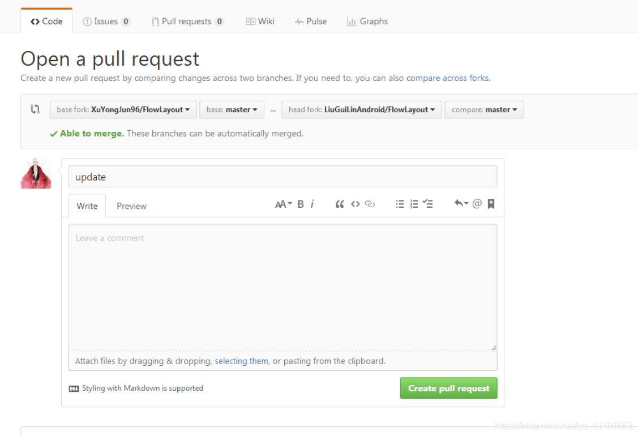Open the Pull requests tab
The image size is (638, 436).
pyautogui.click(x=187, y=21)
